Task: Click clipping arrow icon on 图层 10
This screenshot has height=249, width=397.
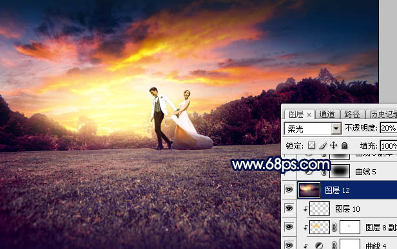Action: pyautogui.click(x=305, y=209)
